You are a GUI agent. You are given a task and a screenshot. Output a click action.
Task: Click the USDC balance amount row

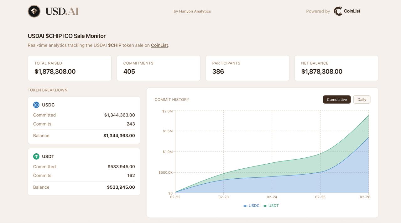[84, 136]
